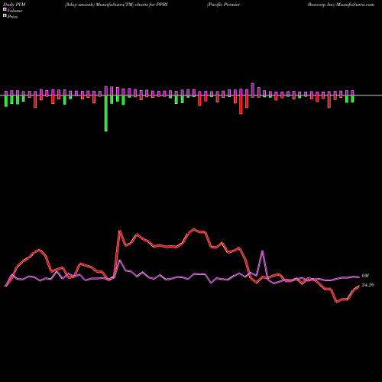Click the '24.26' price value label
This screenshot has height=382, width=382.
click(367, 285)
